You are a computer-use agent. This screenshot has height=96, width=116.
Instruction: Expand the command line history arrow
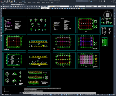pyautogui.click(x=96, y=93)
